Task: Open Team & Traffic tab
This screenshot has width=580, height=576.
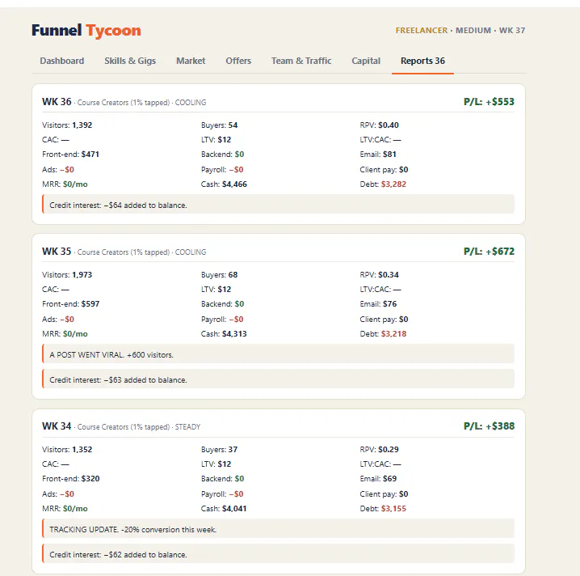Action: (301, 61)
